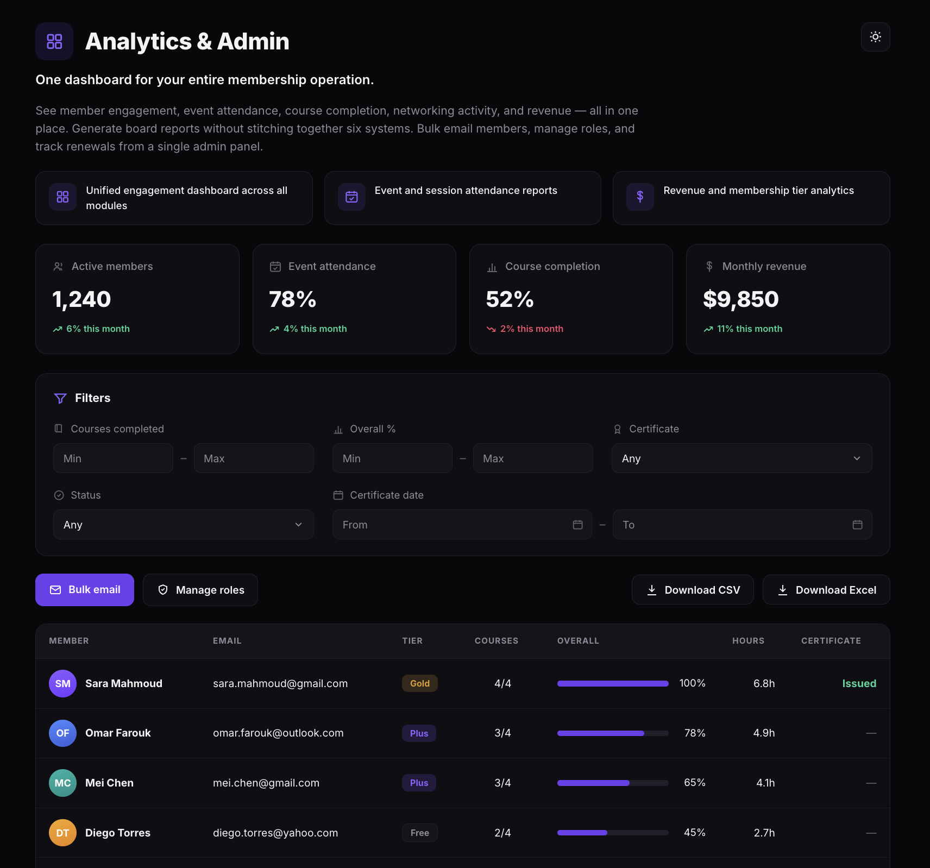
Task: Sort by the MEMBER column header
Action: tap(69, 641)
